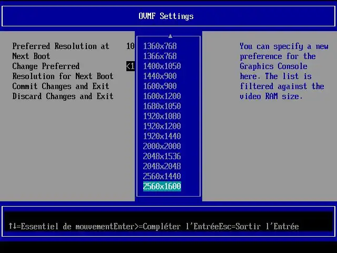Pick the 1680x1050 option
The height and width of the screenshot is (253, 337).
162,106
